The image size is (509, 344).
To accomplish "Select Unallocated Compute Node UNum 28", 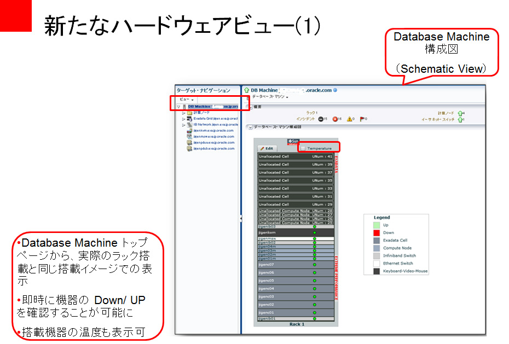I will point(296,211).
